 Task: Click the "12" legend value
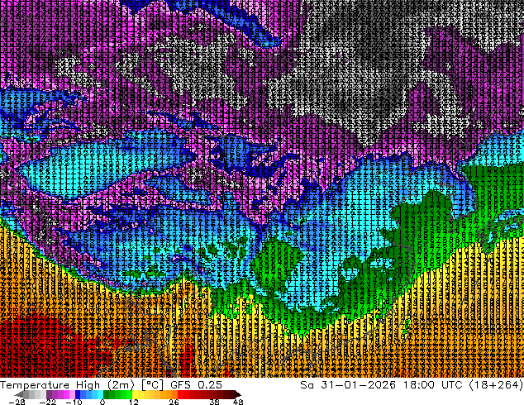tap(134, 402)
